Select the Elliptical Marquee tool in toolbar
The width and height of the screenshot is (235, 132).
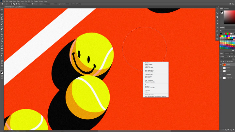[2, 12]
